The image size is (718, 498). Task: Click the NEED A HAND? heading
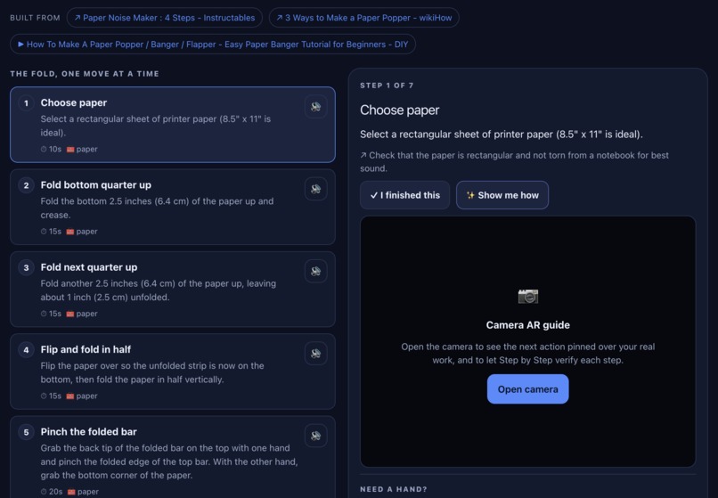click(394, 489)
